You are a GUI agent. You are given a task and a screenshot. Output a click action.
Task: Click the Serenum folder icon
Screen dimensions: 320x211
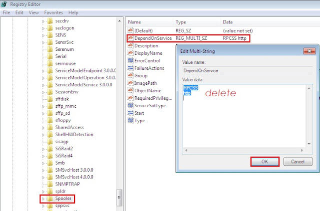coord(50,49)
